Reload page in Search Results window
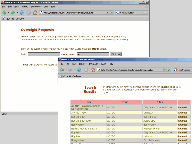This screenshot has height=144, width=192. (79, 70)
